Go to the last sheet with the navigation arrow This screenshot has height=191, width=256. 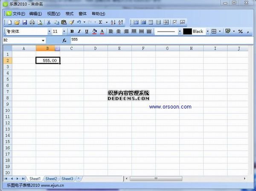(23, 179)
